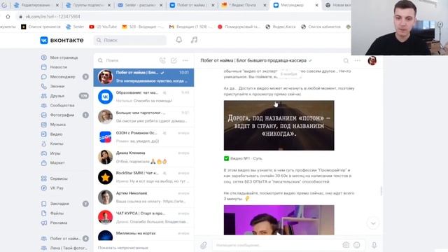Image resolution: width=448 pixels, height=252 pixels.
Task: Click the compose new message icon
Action: 174,60
